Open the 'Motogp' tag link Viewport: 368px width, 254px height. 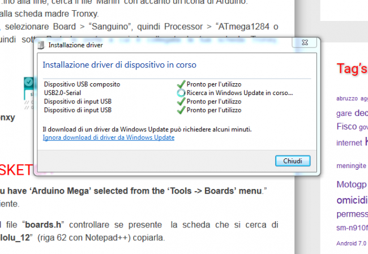click(352, 184)
